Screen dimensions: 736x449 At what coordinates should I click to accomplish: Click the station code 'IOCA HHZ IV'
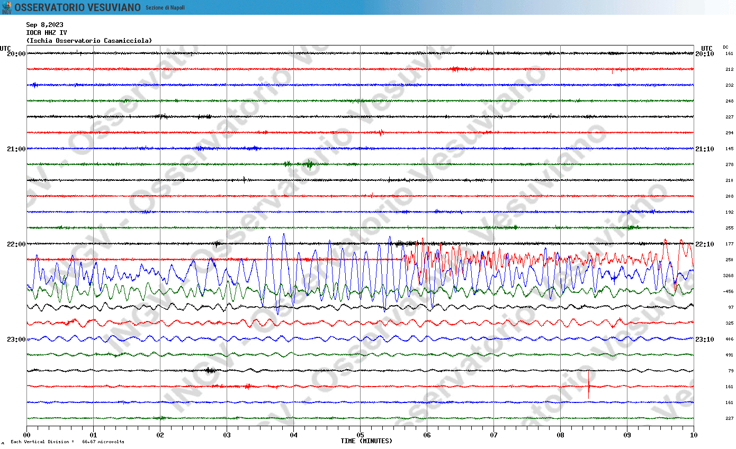[x=47, y=33]
